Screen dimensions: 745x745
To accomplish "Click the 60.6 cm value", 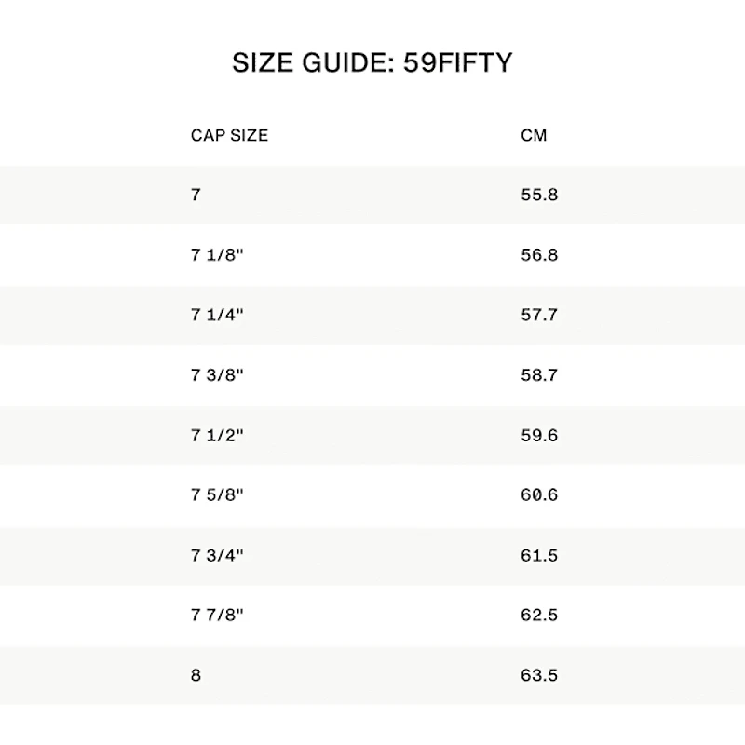I will (x=539, y=495).
